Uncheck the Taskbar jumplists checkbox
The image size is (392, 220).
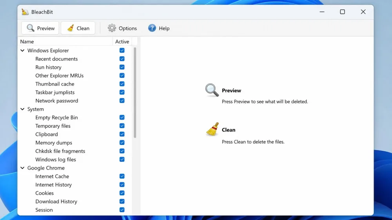(122, 92)
